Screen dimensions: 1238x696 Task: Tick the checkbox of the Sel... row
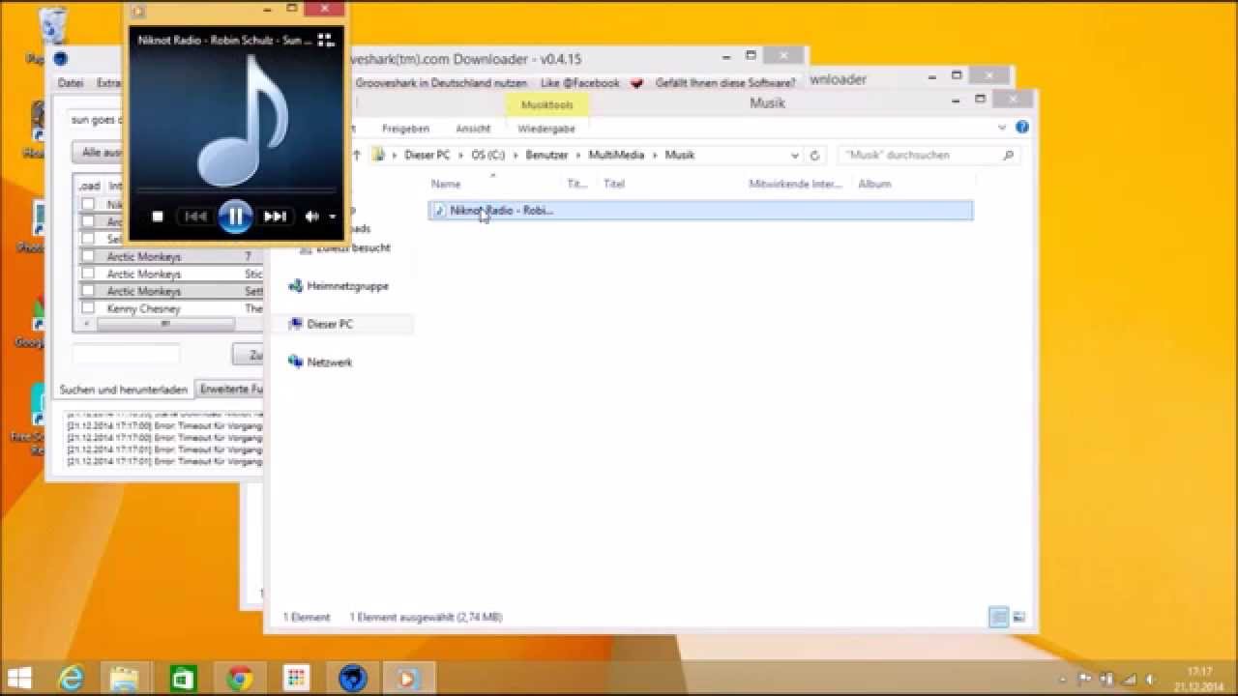(x=88, y=239)
